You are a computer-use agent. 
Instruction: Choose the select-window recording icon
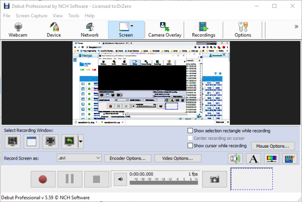(x=32, y=142)
